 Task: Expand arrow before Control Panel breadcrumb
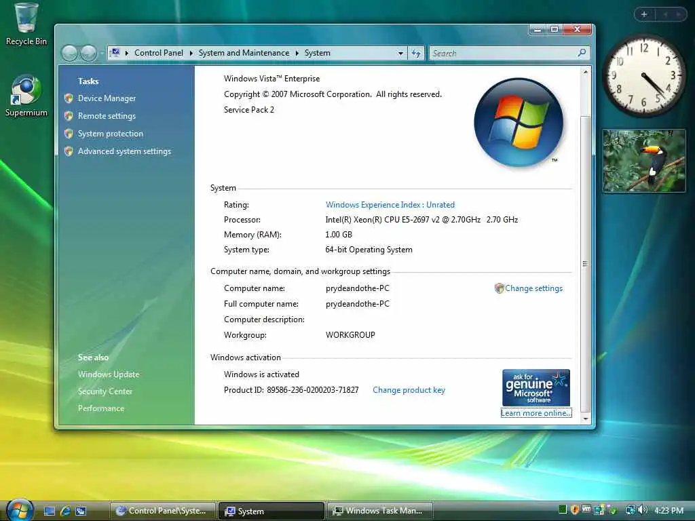pos(127,53)
